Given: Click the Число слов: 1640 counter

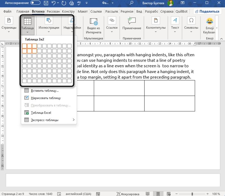Looking at the screenshot, I should tap(41, 194).
